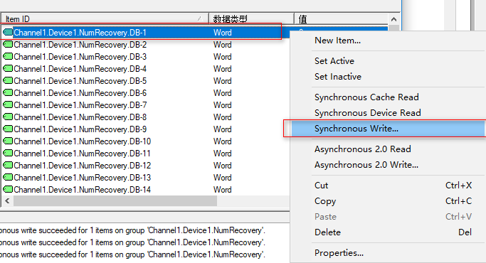Click the tag icon for NumRecovery.DB-8
The image size is (486, 263).
8,117
